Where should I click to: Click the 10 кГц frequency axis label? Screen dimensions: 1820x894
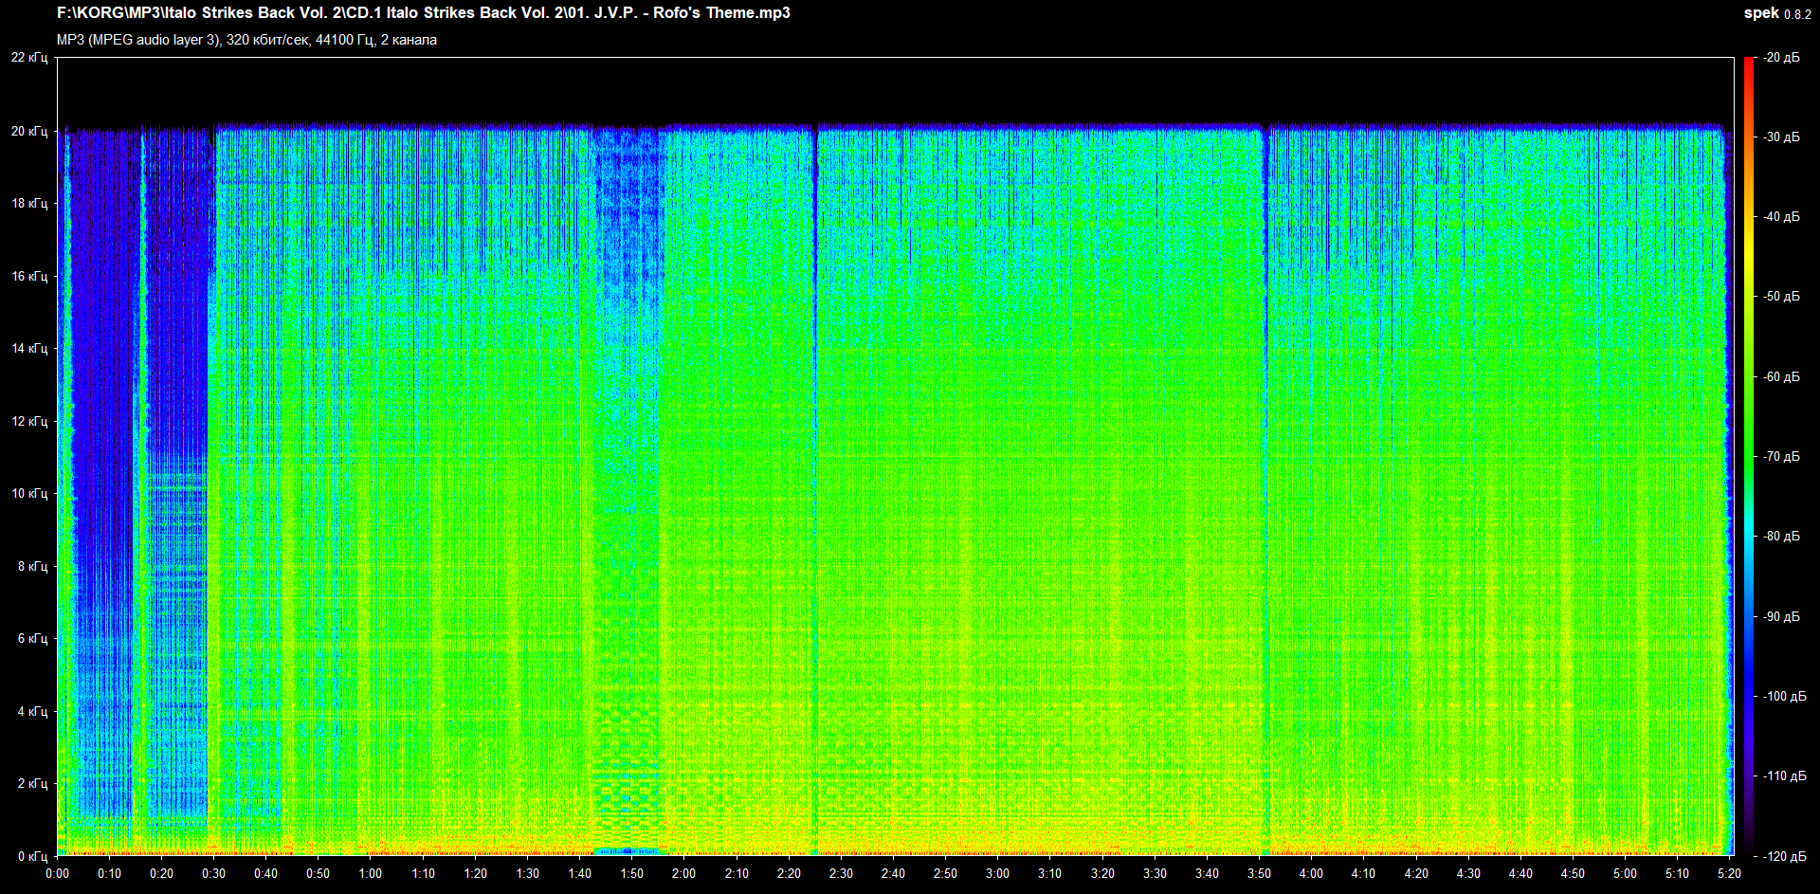29,493
